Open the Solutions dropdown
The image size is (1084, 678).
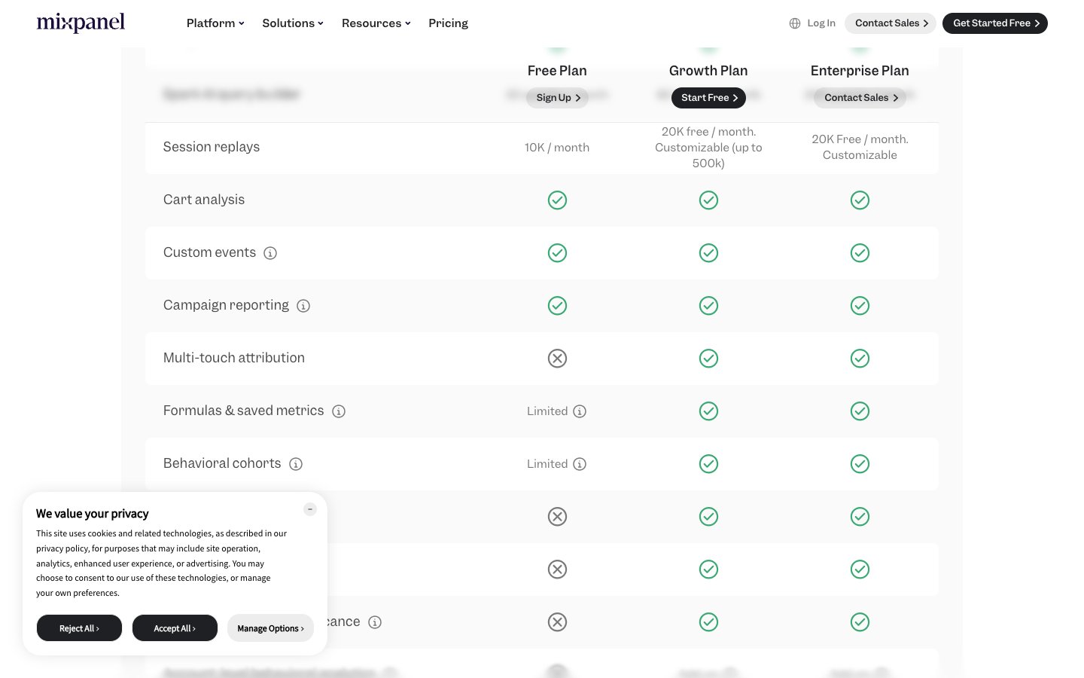click(x=293, y=23)
